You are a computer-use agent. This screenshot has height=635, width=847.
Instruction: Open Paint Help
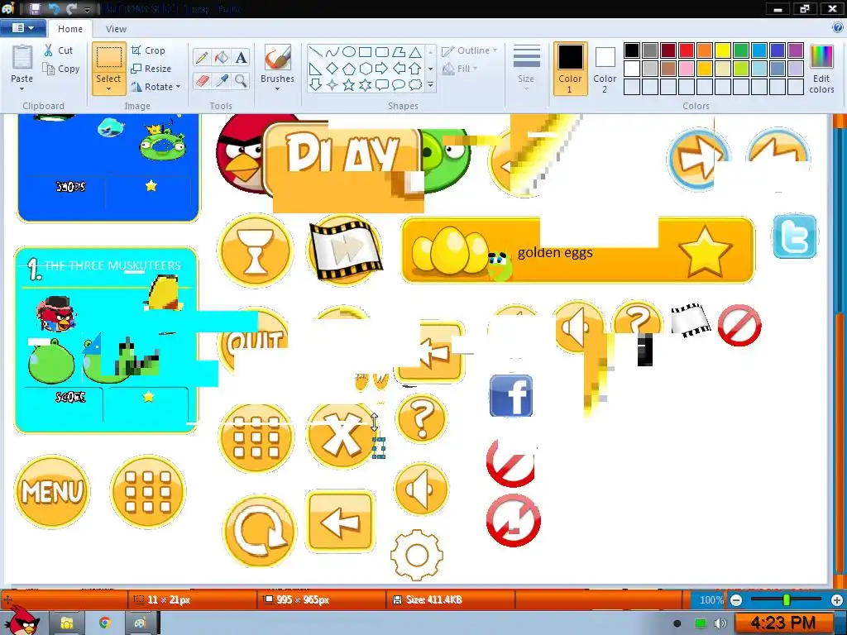click(837, 28)
